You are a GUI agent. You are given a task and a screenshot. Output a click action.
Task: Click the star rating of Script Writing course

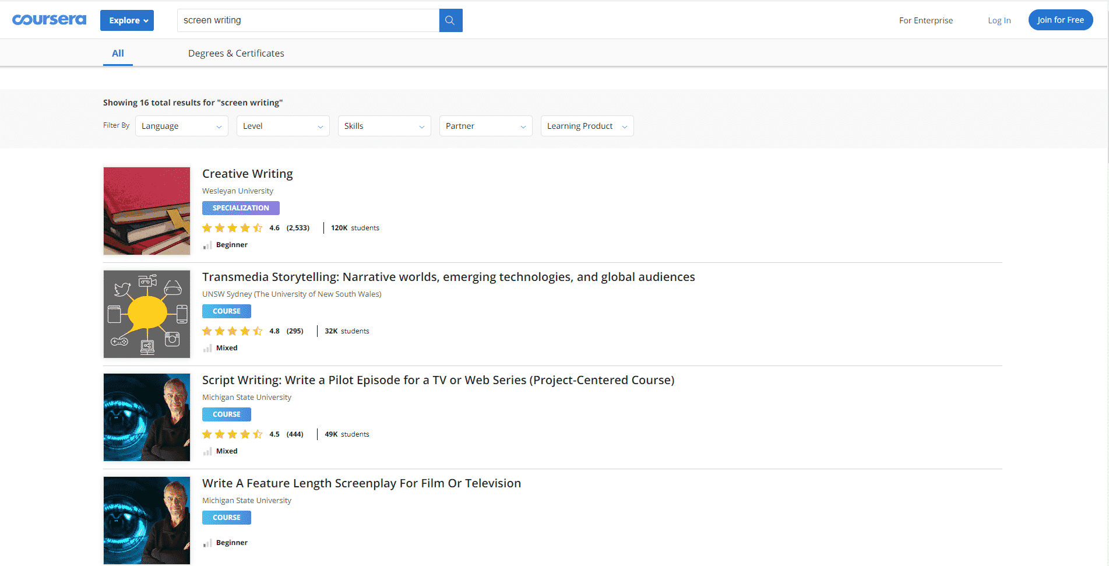(232, 434)
